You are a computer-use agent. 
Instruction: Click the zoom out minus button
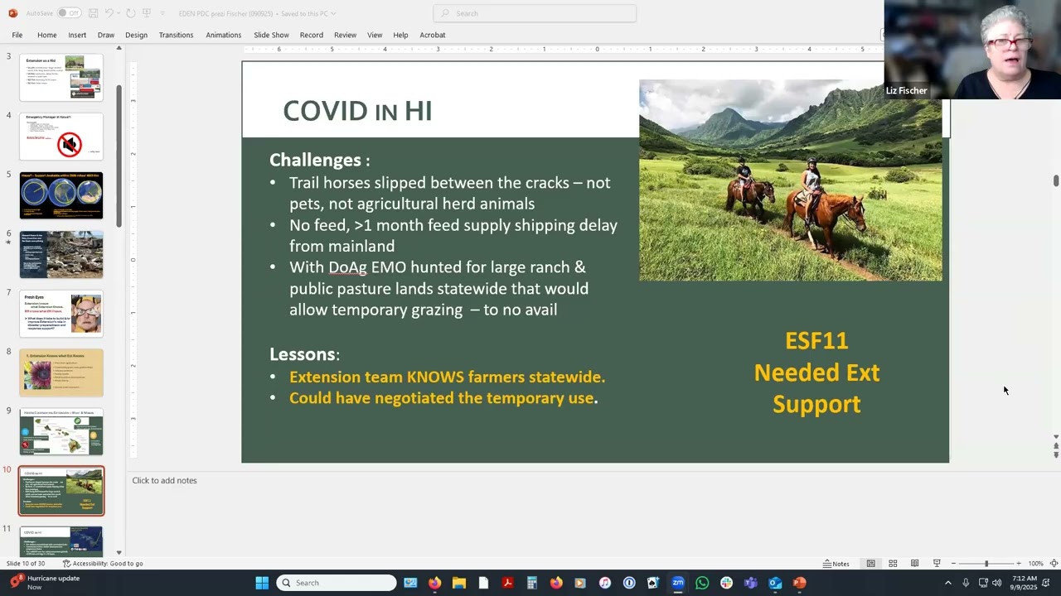953,564
